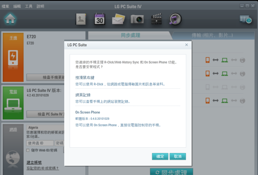This screenshot has width=258, height=175.
Task: Switch to the 傳輸 (相片、影片...) tab
Action: [x=212, y=35]
